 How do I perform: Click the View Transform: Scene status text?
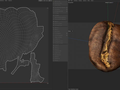pyautogui.click(x=73, y=89)
